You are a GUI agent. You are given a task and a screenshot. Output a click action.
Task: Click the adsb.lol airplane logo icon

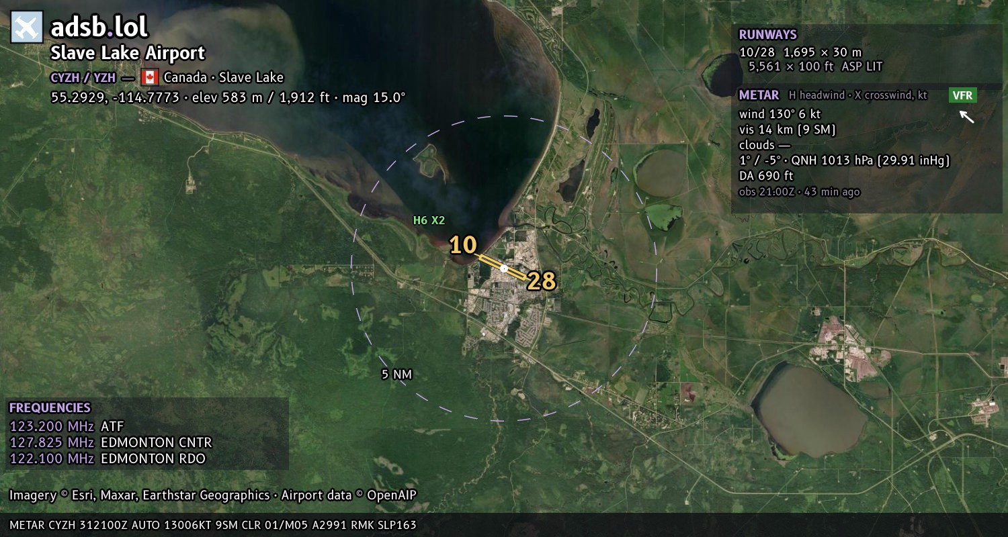coord(27,28)
